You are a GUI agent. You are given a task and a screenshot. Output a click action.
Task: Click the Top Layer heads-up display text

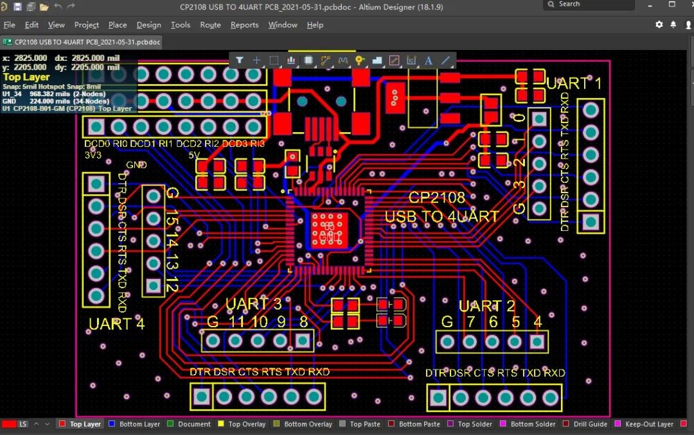[26, 77]
